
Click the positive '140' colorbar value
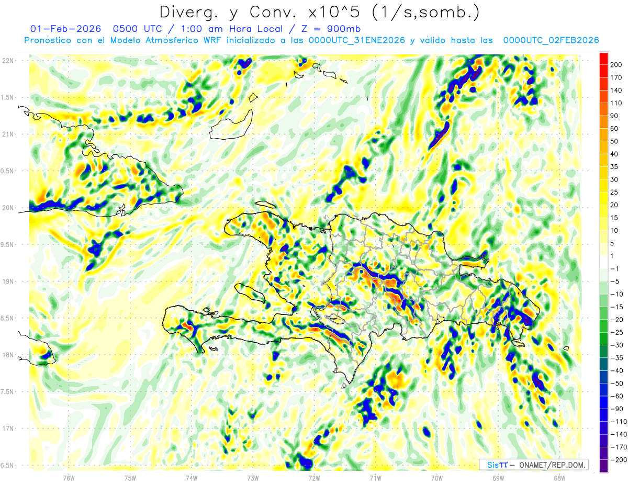[616, 90]
